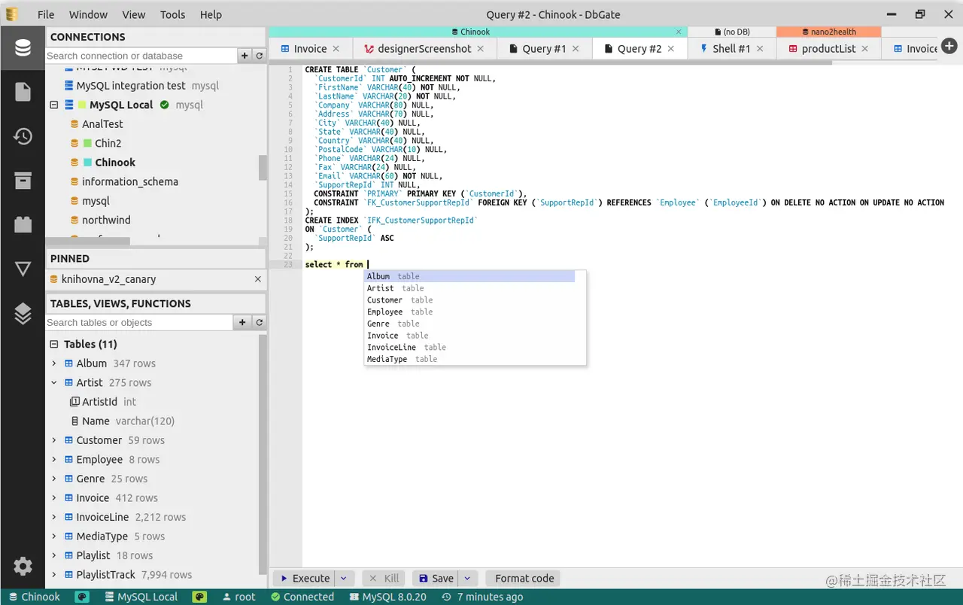This screenshot has width=963, height=605.
Task: Close the productList tab
Action: point(865,48)
